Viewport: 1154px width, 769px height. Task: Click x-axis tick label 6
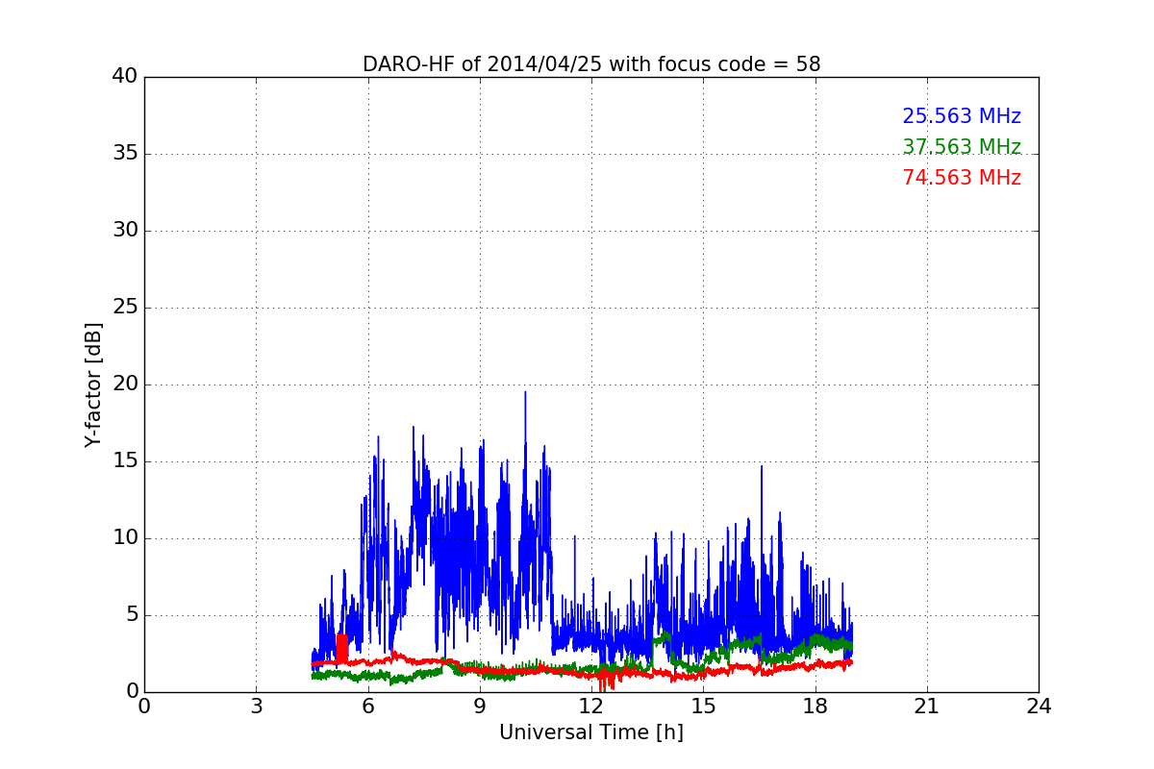click(367, 707)
